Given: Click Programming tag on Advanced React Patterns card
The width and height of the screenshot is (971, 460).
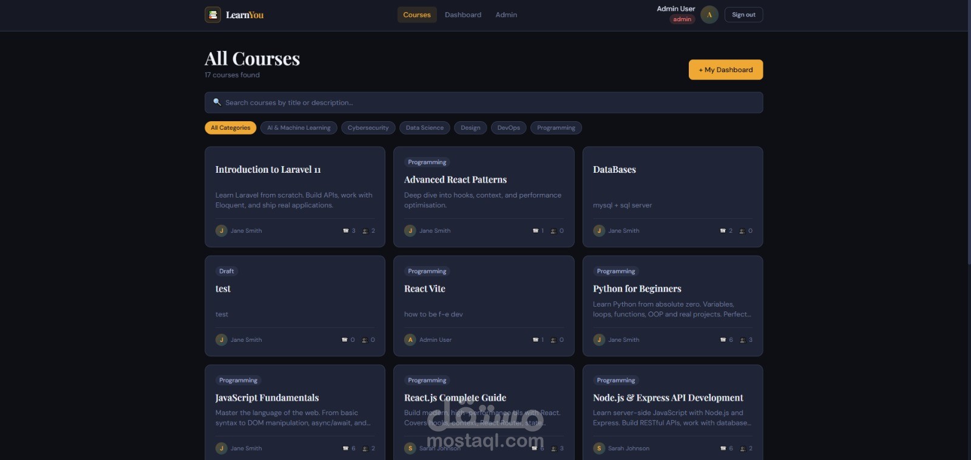Looking at the screenshot, I should click(427, 162).
